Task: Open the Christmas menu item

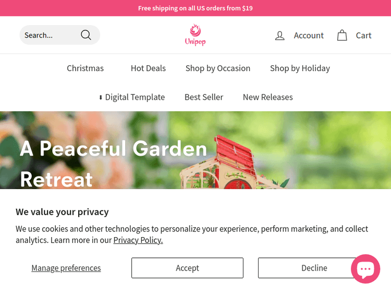Action: click(85, 68)
